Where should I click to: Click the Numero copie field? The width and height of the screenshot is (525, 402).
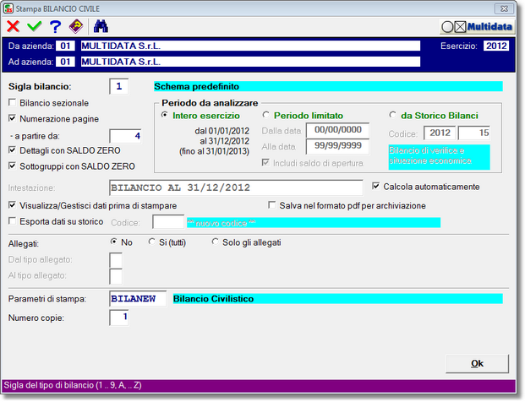(119, 318)
